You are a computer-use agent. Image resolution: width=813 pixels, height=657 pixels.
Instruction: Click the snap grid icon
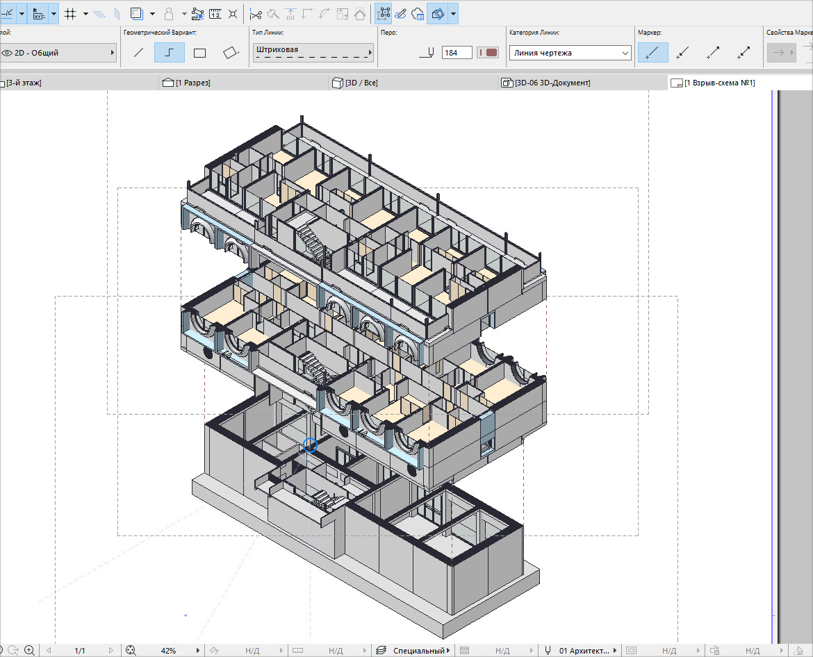coord(70,14)
